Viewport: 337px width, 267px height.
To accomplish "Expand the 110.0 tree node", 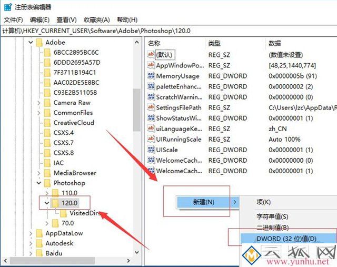I will (47, 193).
